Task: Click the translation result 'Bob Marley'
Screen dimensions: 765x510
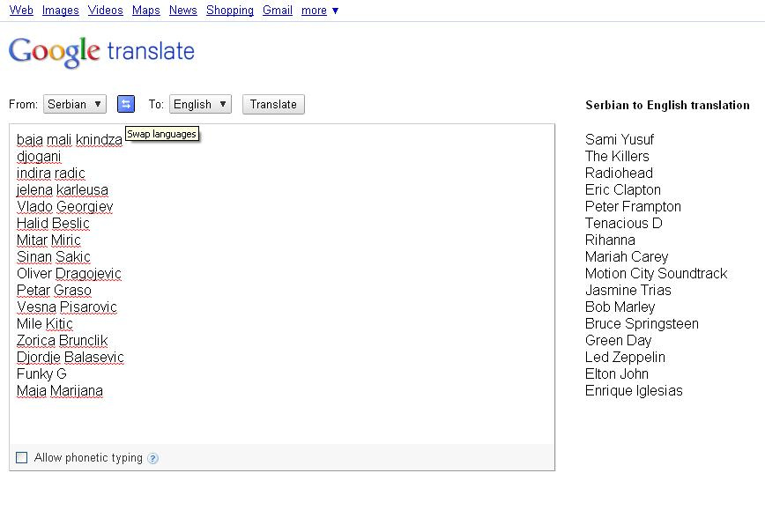Action: [x=620, y=307]
